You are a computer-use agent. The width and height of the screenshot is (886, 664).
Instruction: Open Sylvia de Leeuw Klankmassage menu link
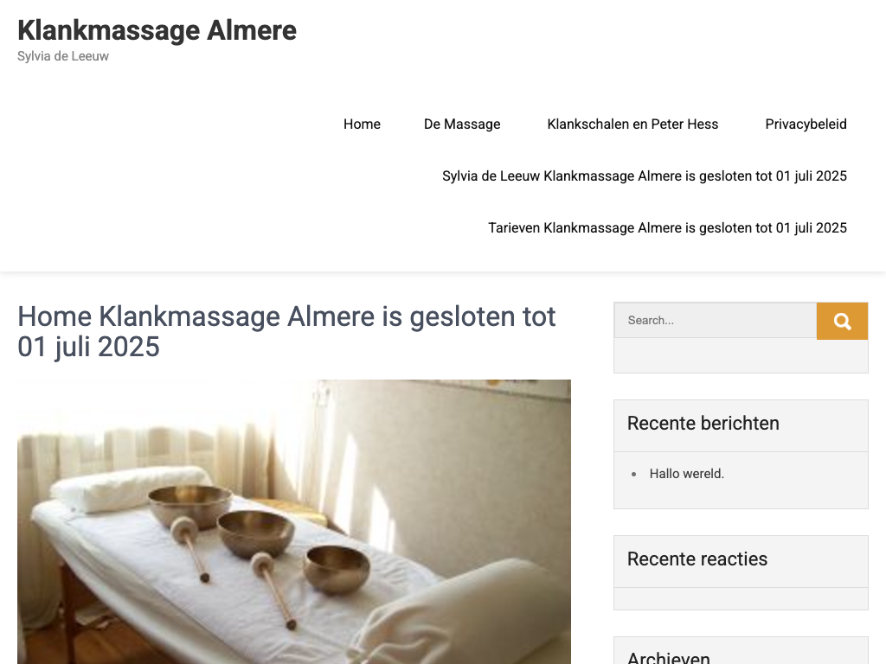tap(644, 176)
